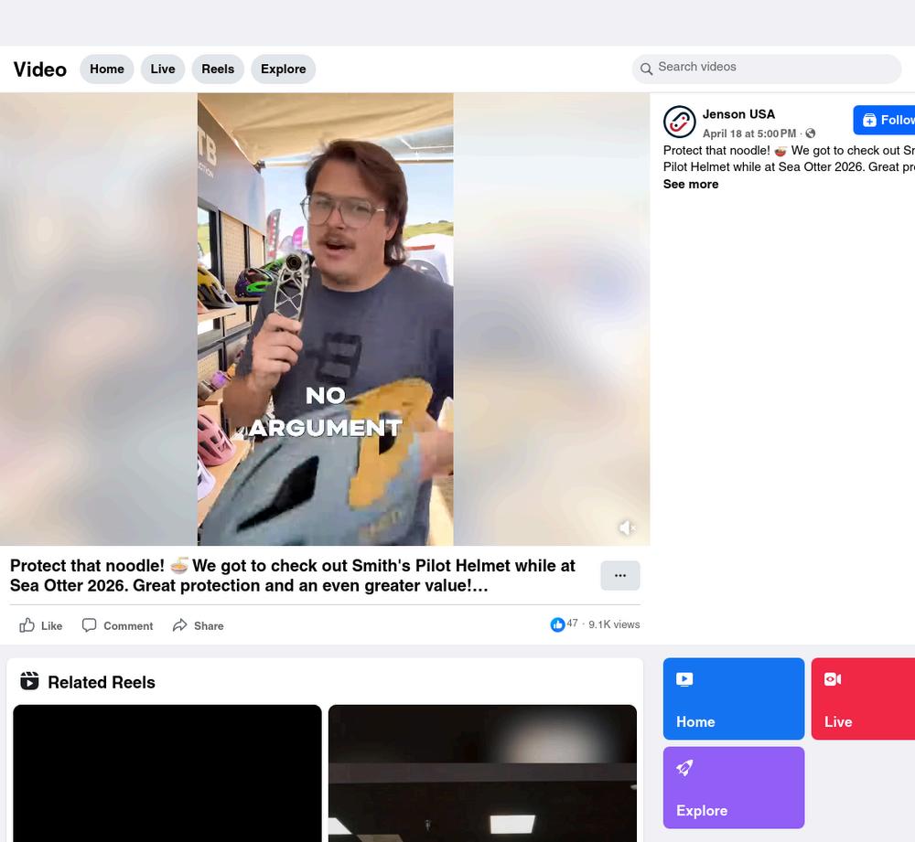Click the Jenson USA profile avatar
This screenshot has height=842, width=915.
[x=679, y=122]
